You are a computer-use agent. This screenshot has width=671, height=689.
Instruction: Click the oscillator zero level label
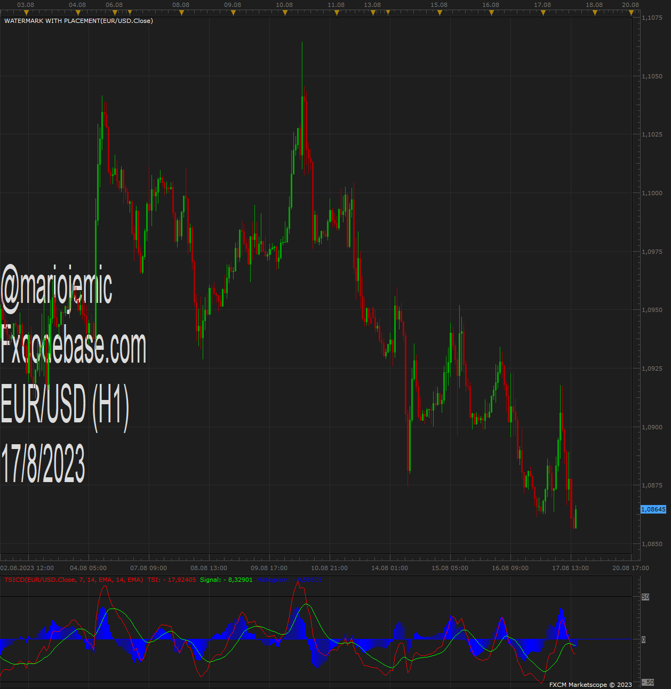(643, 639)
